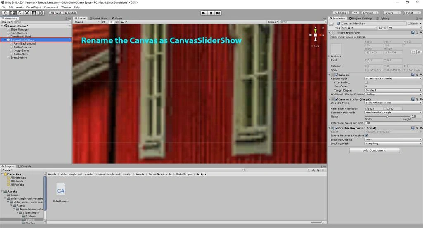Select EventSystem in the Hierarchy

(19, 57)
